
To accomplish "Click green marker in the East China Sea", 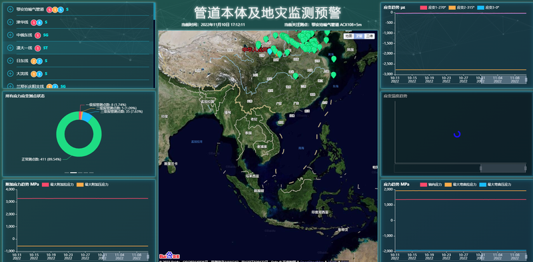I will tap(334, 75).
